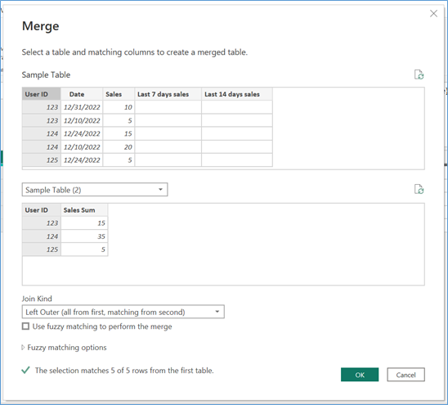This screenshot has height=405, width=448.
Task: Click date cell 12/31/2022
Action: 82,107
